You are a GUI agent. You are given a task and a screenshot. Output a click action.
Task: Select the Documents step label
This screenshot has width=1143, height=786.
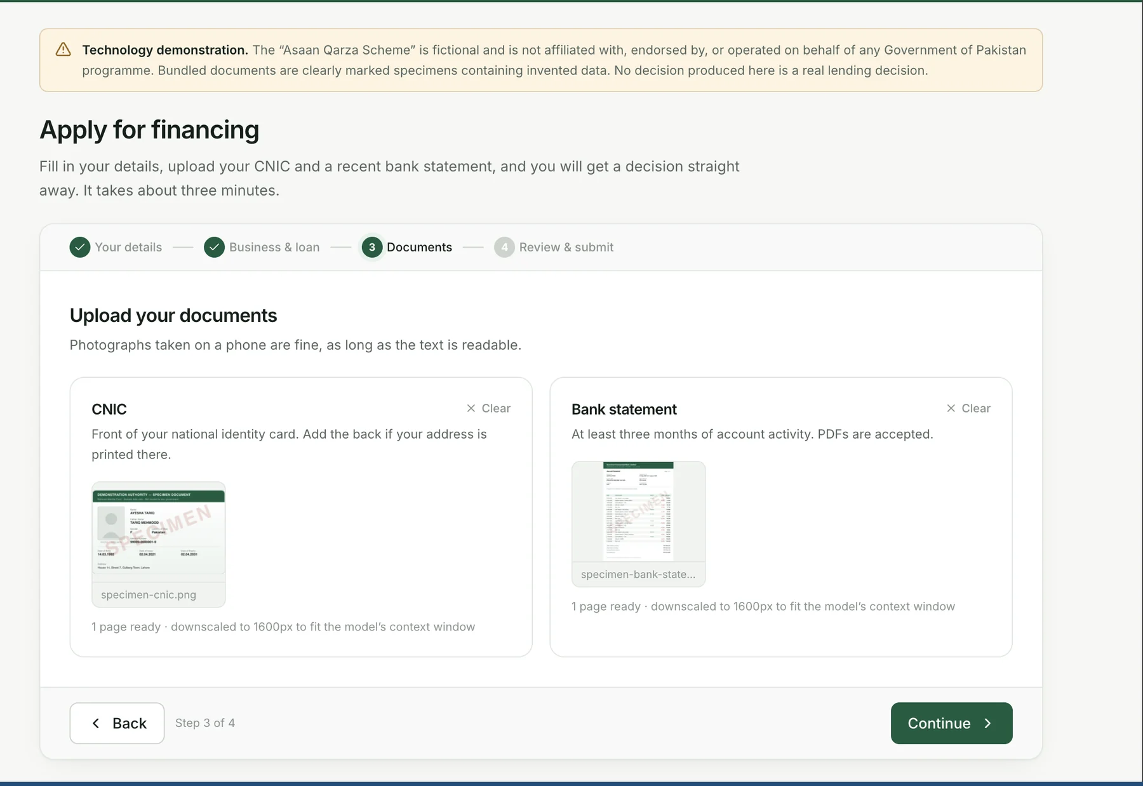[419, 247]
